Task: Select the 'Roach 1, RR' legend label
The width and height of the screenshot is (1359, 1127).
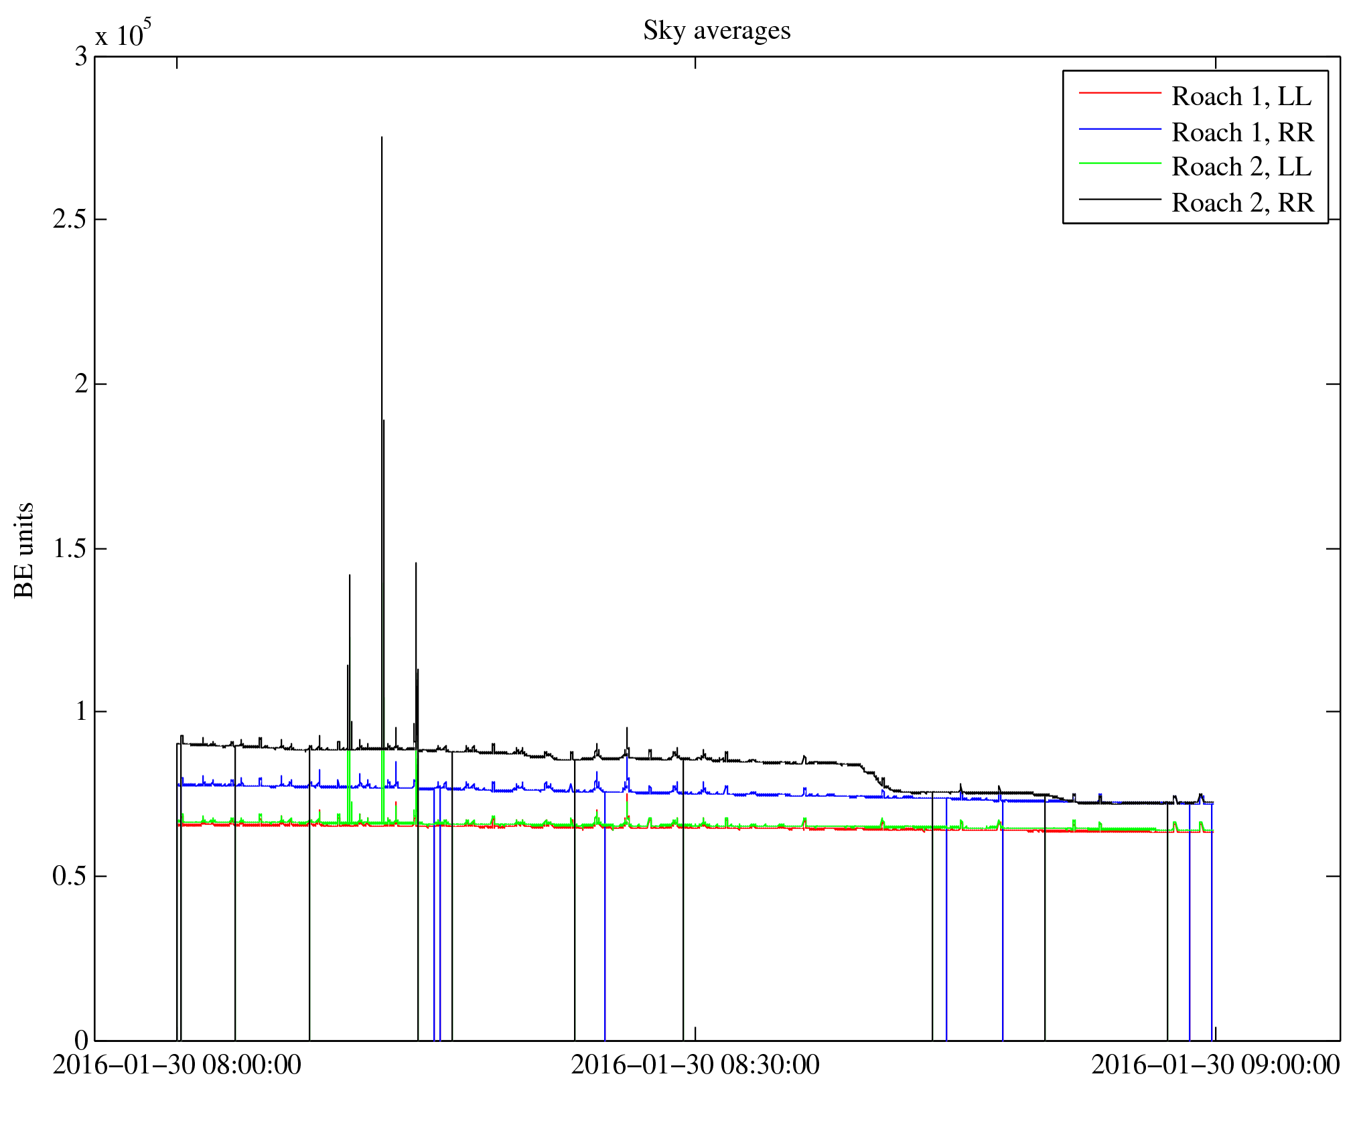Action: 1242,133
